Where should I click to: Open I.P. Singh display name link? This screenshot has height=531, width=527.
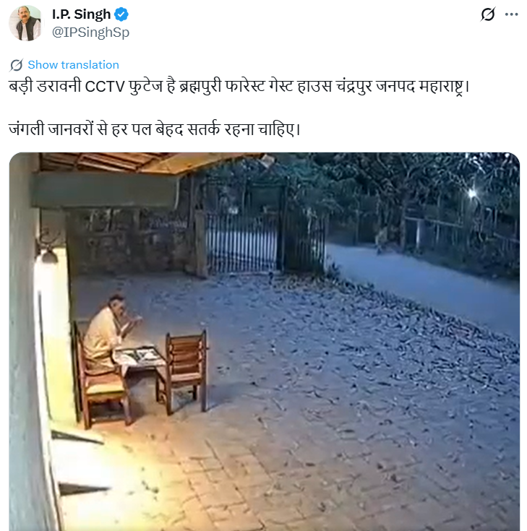82,14
